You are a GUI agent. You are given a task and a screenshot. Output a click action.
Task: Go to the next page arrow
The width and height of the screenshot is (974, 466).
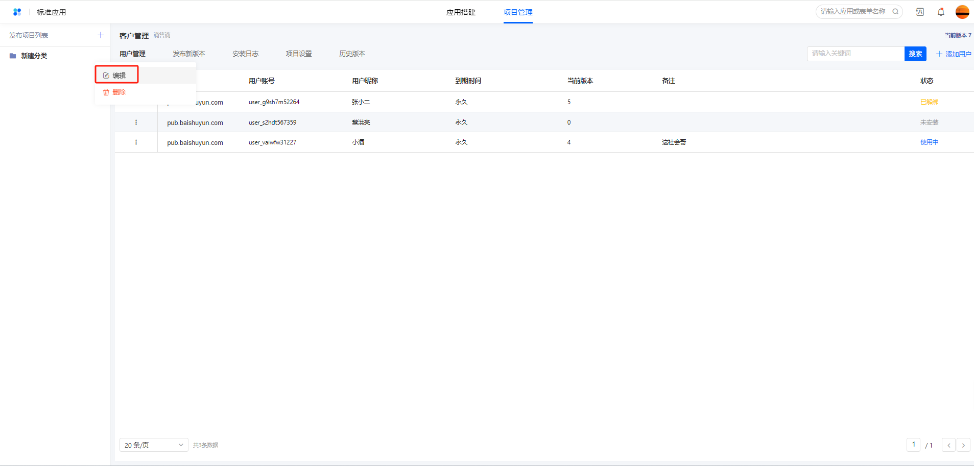click(963, 445)
